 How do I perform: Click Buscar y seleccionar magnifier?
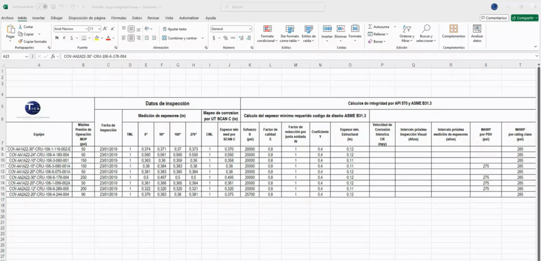click(x=426, y=29)
